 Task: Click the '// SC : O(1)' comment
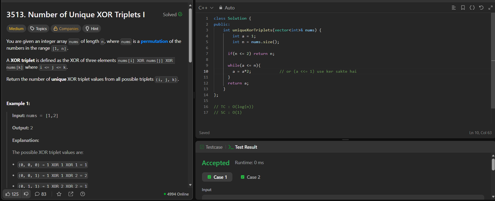point(228,113)
